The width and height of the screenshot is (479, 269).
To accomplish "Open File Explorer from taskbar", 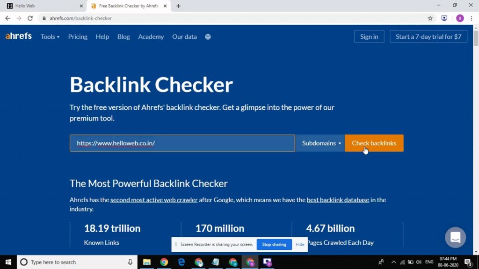I will 146,262.
